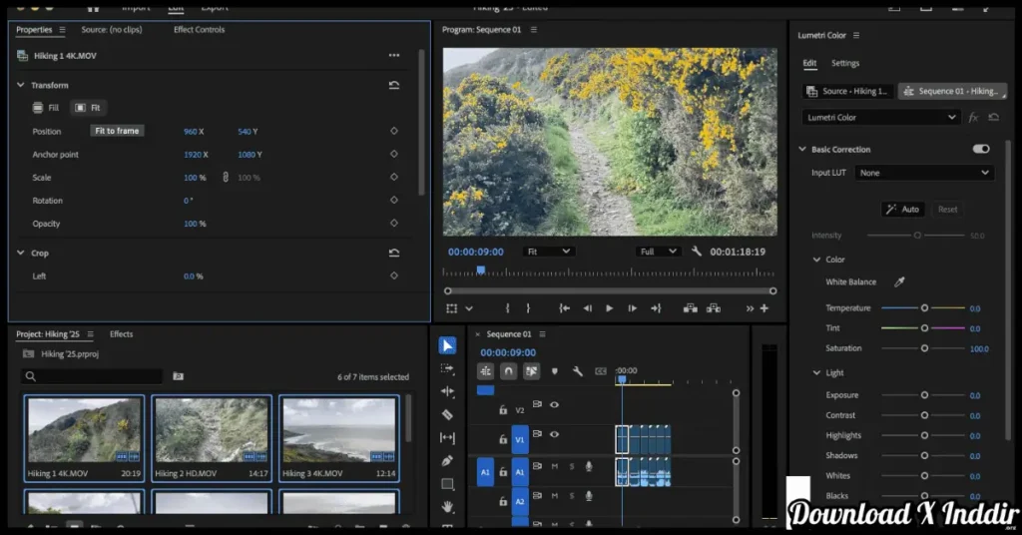
Task: Mute the A1 audio track
Action: click(x=555, y=466)
